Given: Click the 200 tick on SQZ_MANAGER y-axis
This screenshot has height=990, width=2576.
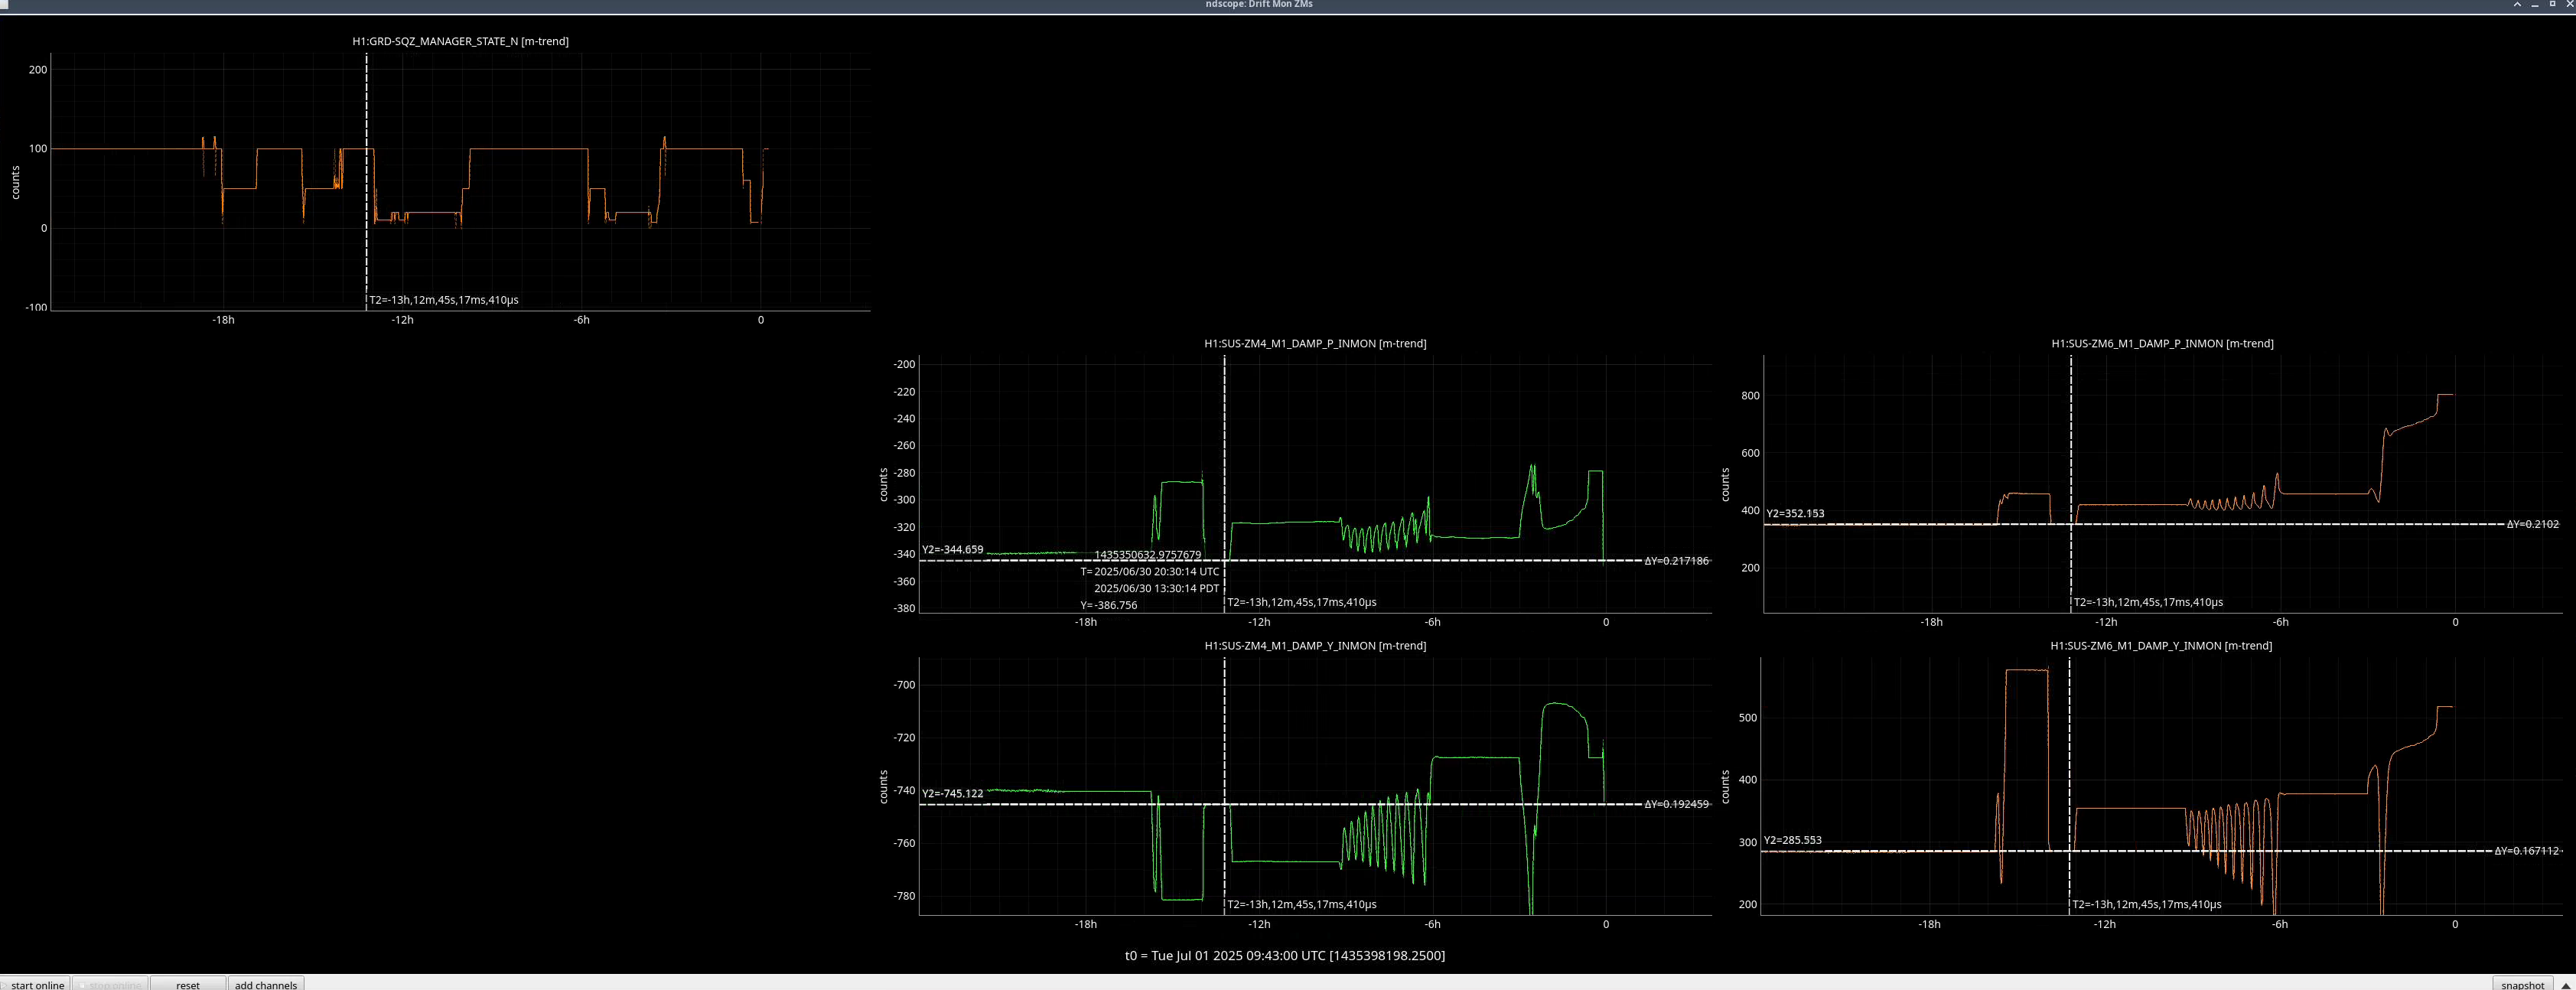Looking at the screenshot, I should (x=38, y=69).
